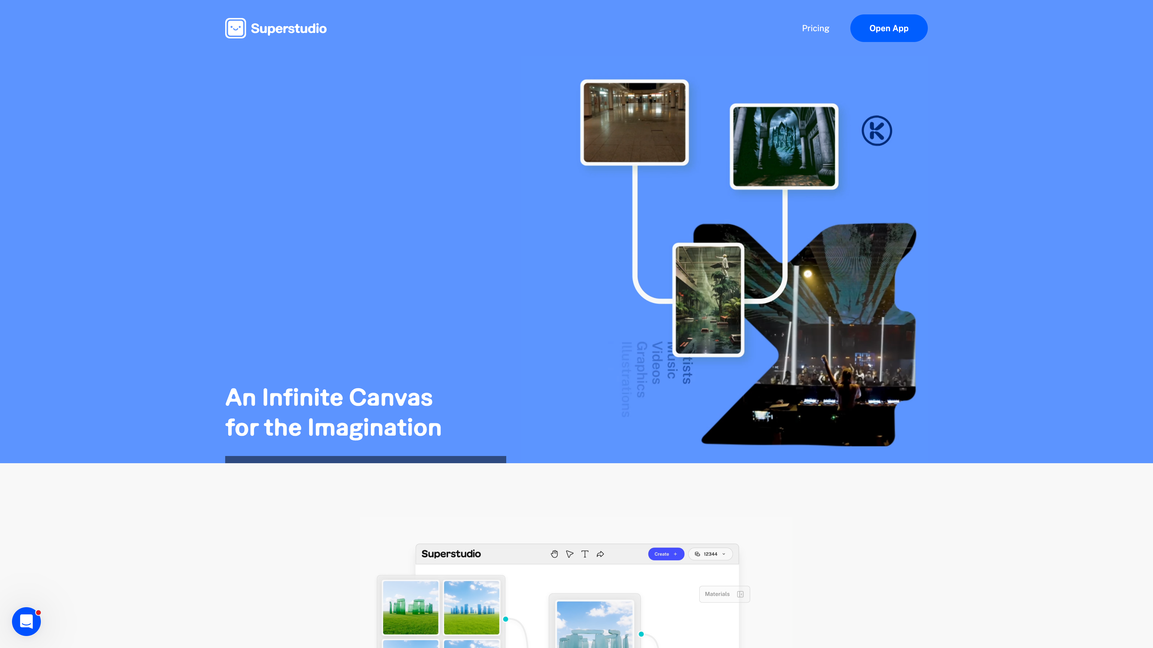Viewport: 1153px width, 648px height.
Task: Go to the Pricing page
Action: click(816, 28)
